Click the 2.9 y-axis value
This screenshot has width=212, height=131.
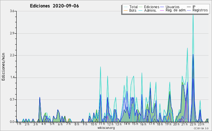12,33
